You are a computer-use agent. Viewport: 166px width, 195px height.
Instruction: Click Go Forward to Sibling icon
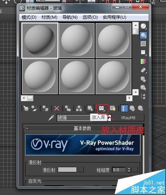coord(140,108)
